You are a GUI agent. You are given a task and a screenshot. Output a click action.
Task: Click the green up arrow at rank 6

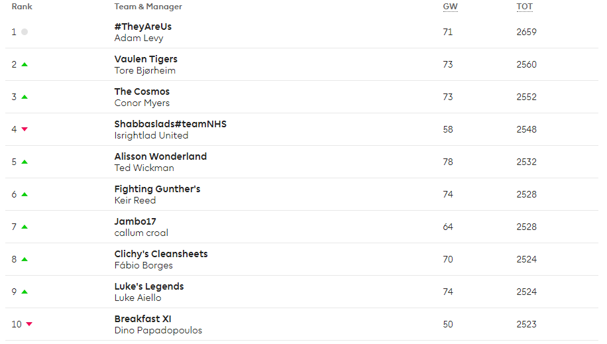[x=25, y=194]
